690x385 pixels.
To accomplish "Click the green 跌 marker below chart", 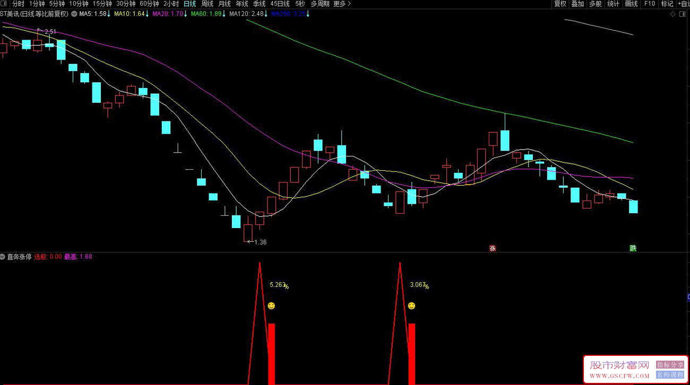I will [633, 248].
